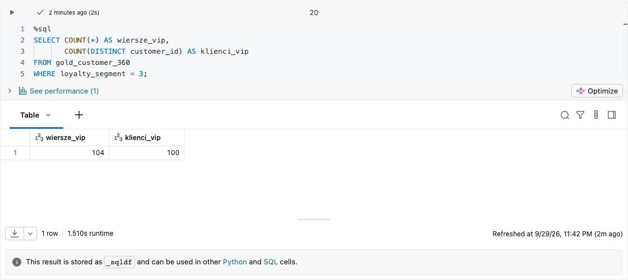Select the cell with value 104
Viewport: 628px width, 280px height.
pos(70,153)
